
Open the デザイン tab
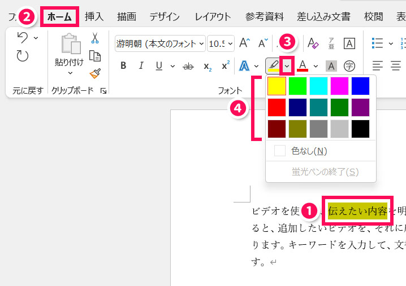tap(165, 17)
